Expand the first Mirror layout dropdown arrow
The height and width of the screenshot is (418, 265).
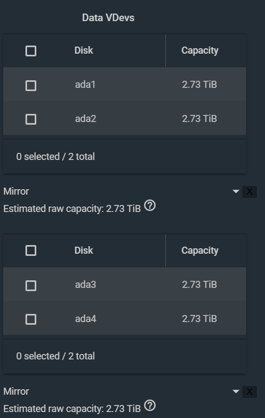(236, 191)
